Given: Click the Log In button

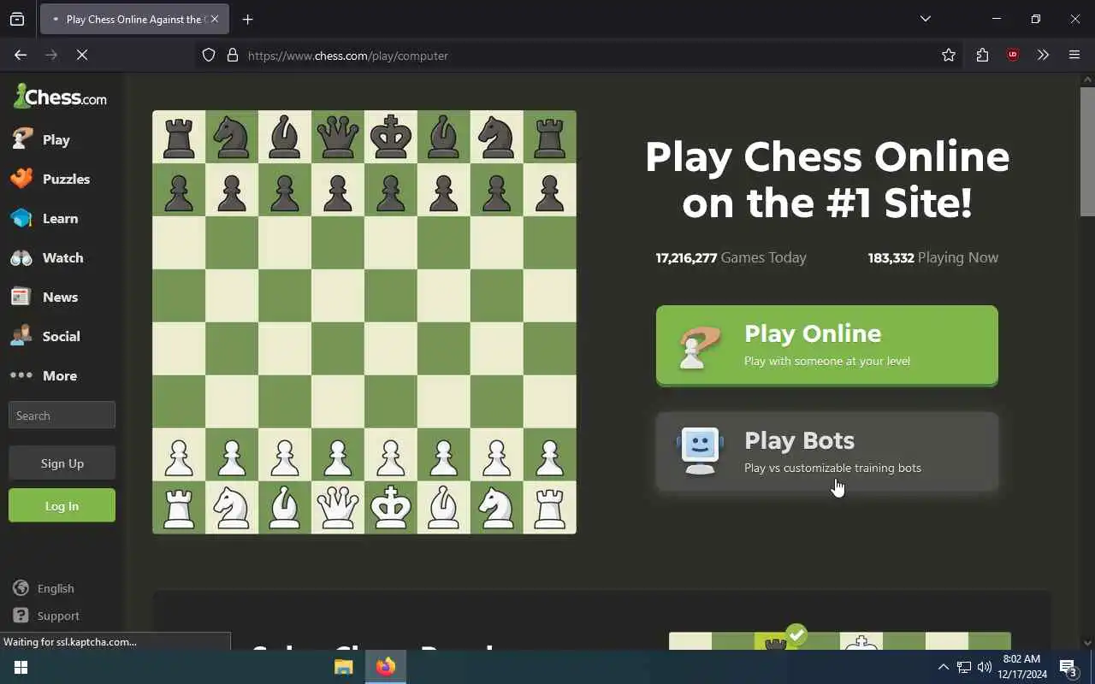Looking at the screenshot, I should pos(62,505).
